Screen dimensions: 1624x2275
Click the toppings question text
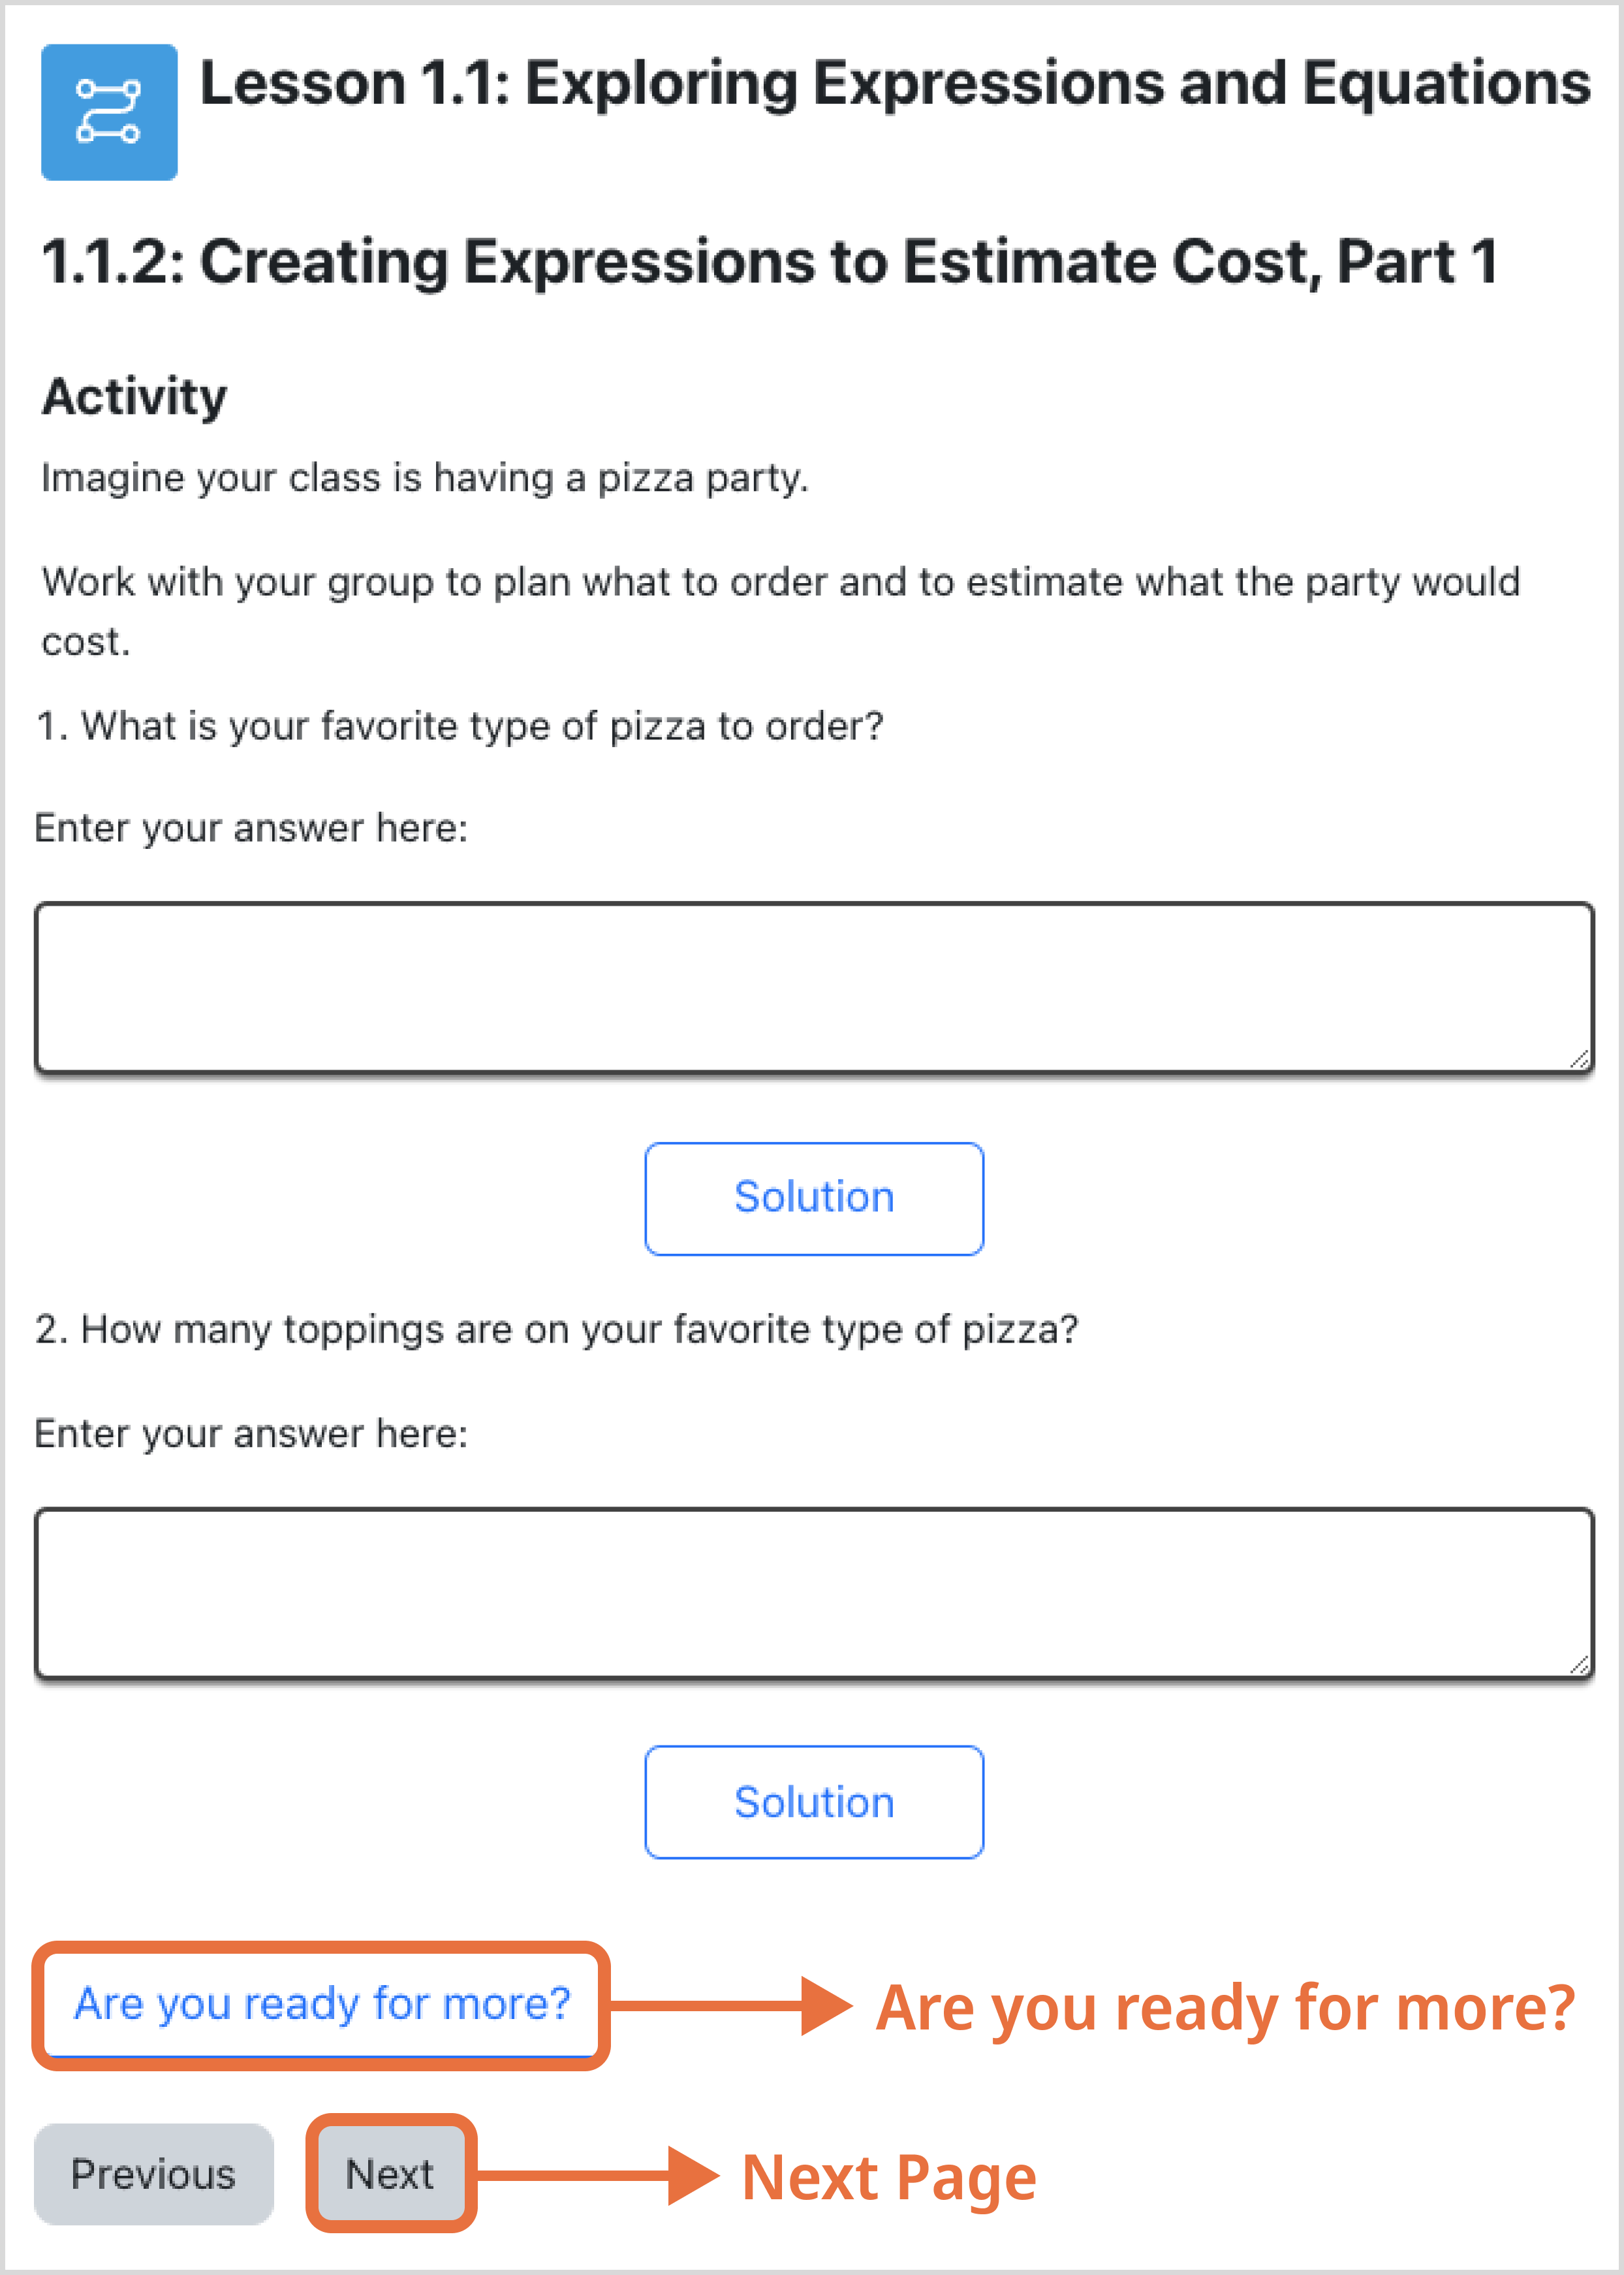tap(557, 1329)
